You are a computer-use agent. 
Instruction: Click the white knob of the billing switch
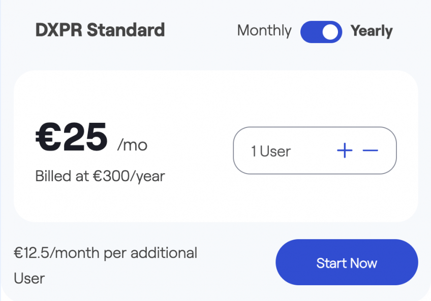pos(330,32)
